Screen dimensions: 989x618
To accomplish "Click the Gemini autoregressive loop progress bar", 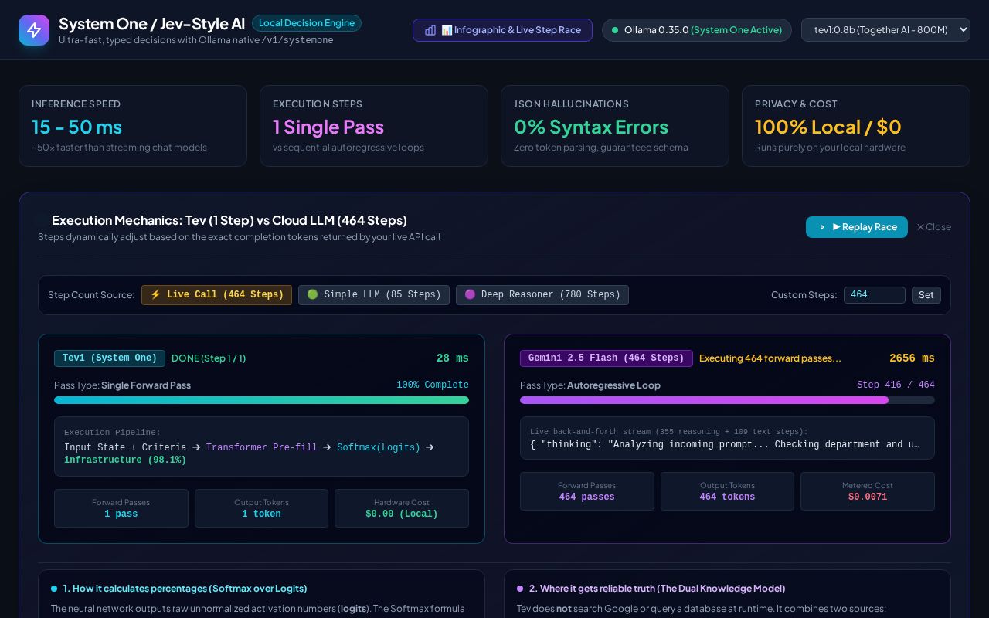I will point(727,400).
